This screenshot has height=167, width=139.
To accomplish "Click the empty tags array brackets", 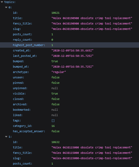I will pyautogui.click(x=53, y=121).
